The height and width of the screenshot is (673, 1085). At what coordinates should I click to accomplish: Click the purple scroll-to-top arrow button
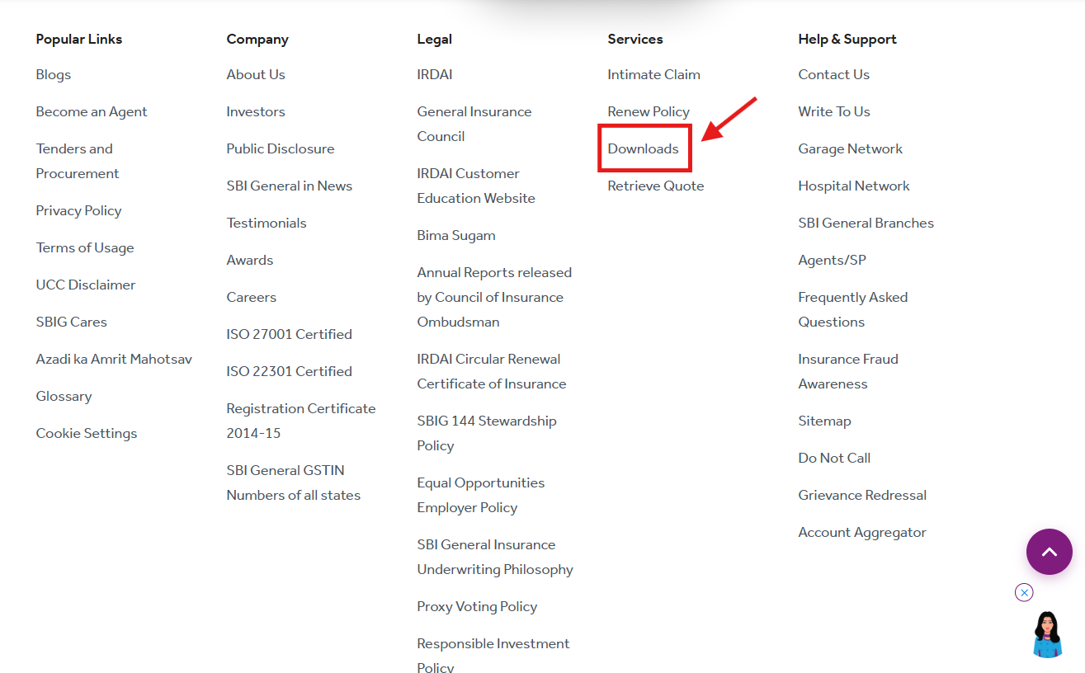(x=1049, y=552)
